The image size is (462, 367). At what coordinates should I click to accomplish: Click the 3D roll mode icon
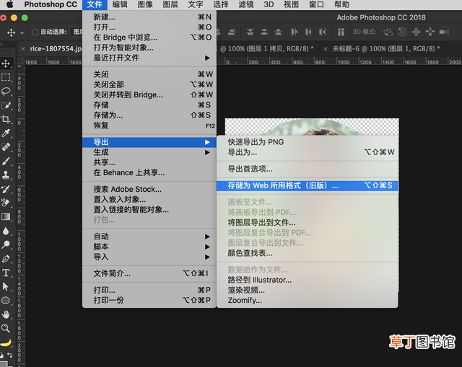tap(402, 32)
